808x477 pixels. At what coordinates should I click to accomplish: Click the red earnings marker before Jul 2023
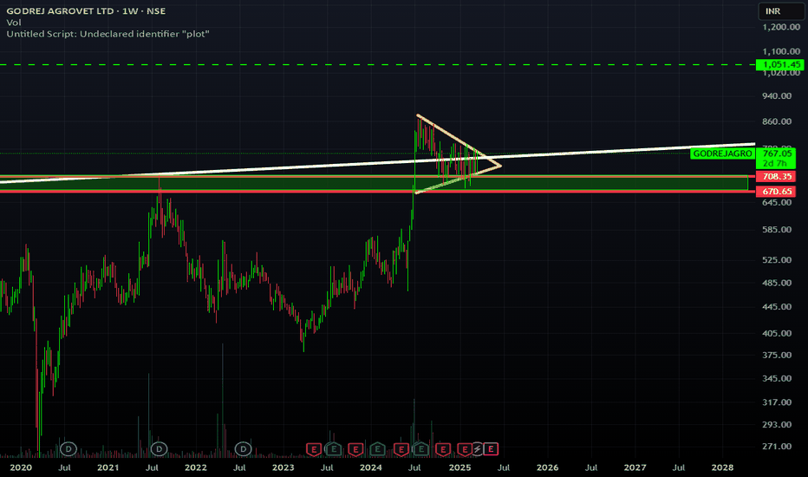click(314, 449)
